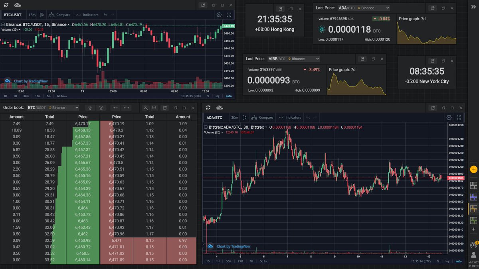Pop out the BTC/USDT chart widget
The width and height of the screenshot is (479, 269).
tap(203, 5)
